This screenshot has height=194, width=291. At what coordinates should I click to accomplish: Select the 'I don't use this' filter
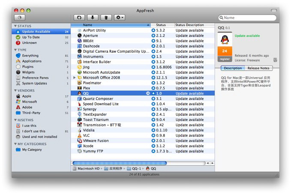click(x=41, y=131)
